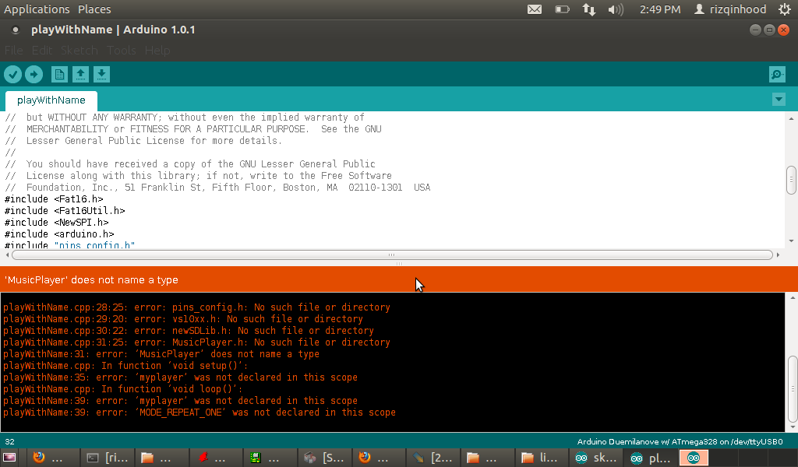Click the line '#include <arduino.h>'

(59, 234)
